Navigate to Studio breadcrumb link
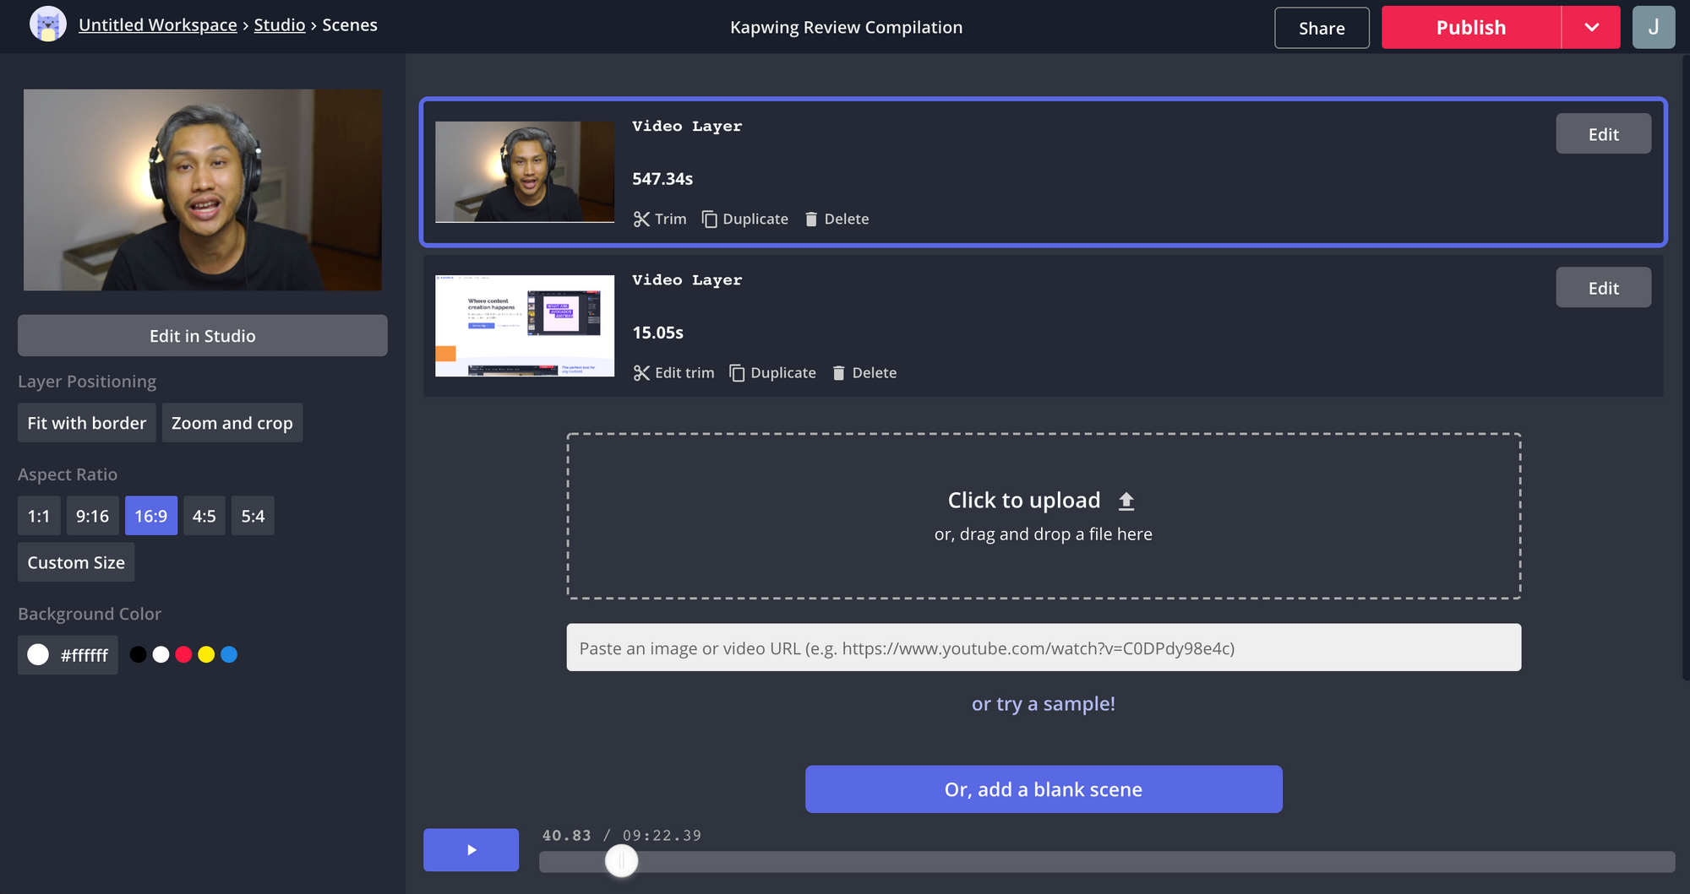Screen dimensions: 1690x894 click(x=279, y=25)
